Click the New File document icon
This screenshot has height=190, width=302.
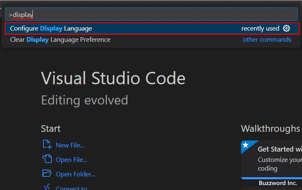point(47,145)
